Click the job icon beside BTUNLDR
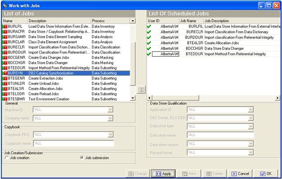 5,84
